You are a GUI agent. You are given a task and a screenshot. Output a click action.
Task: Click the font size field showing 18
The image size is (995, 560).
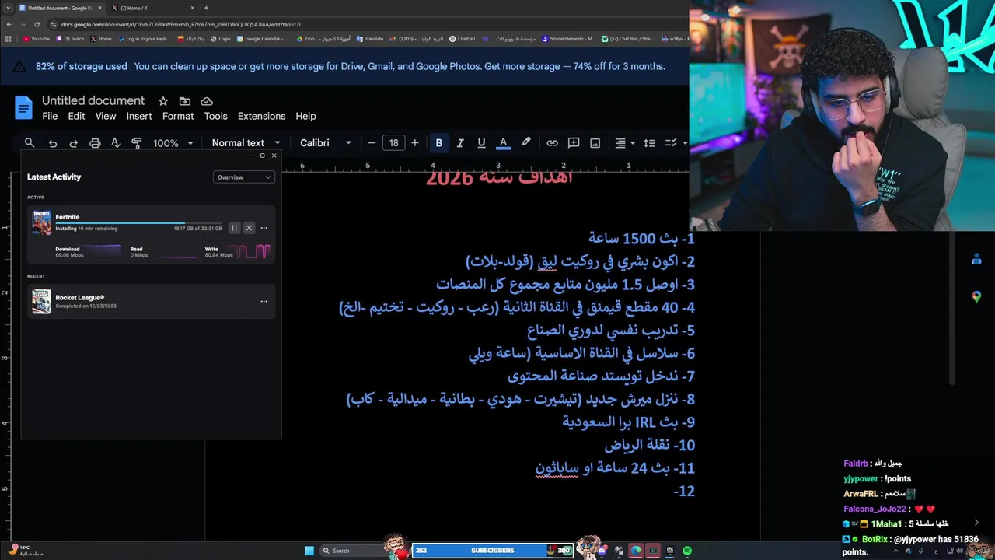pyautogui.click(x=393, y=143)
